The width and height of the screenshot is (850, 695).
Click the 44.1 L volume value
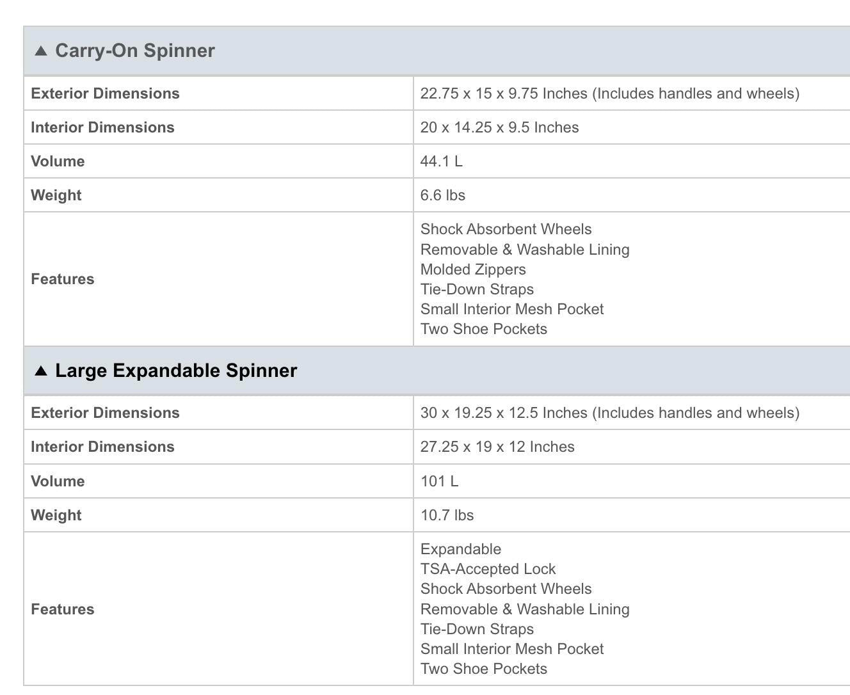pyautogui.click(x=441, y=161)
